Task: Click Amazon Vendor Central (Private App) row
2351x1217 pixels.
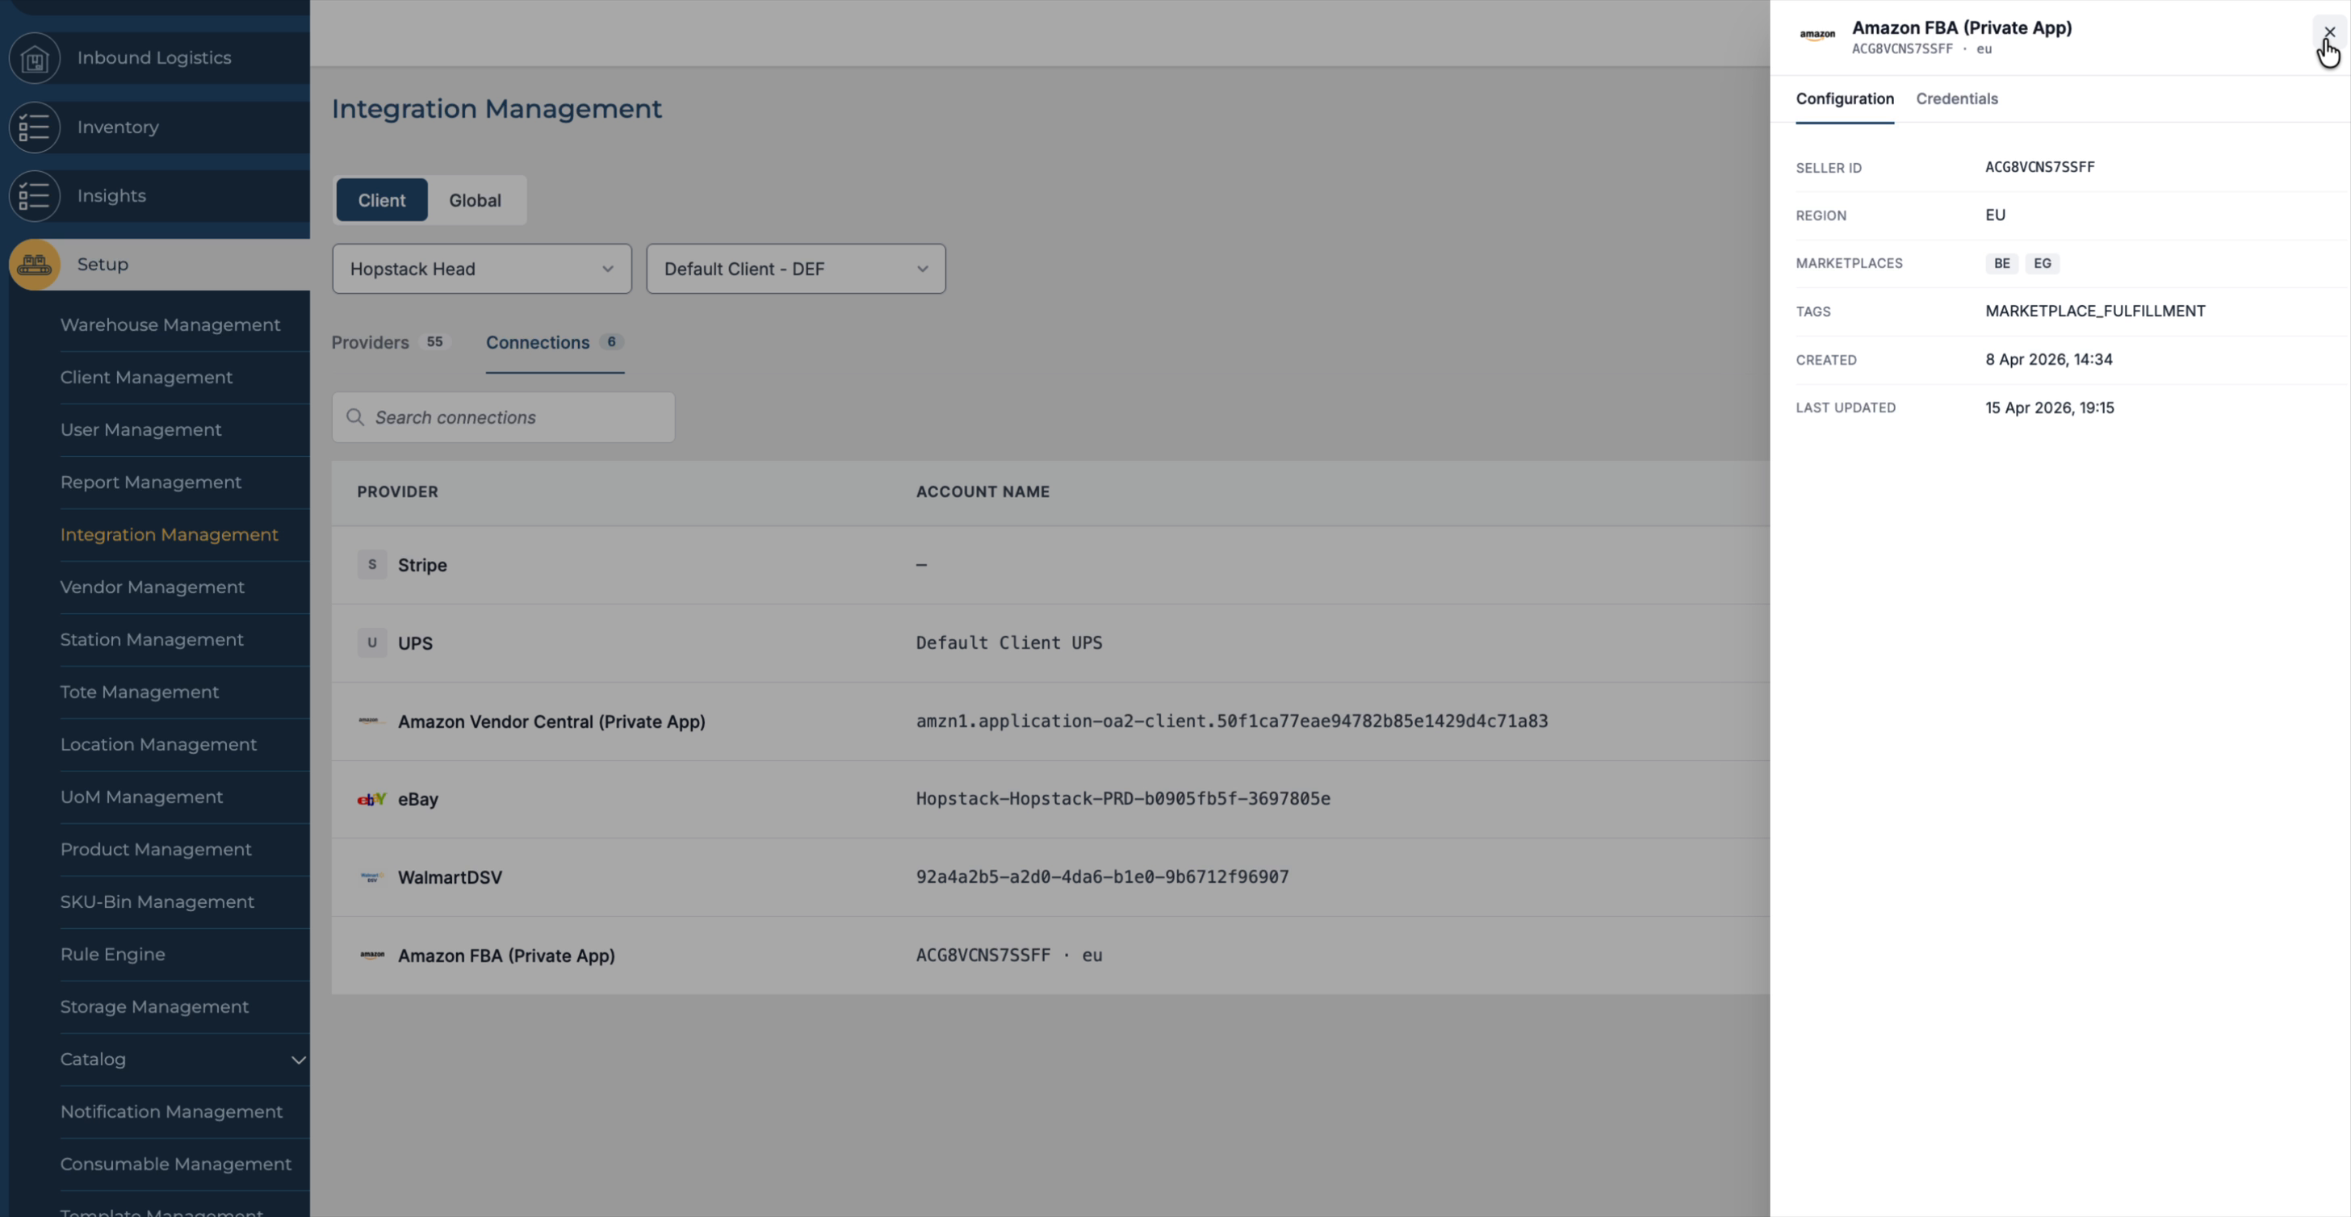Action: coord(551,721)
